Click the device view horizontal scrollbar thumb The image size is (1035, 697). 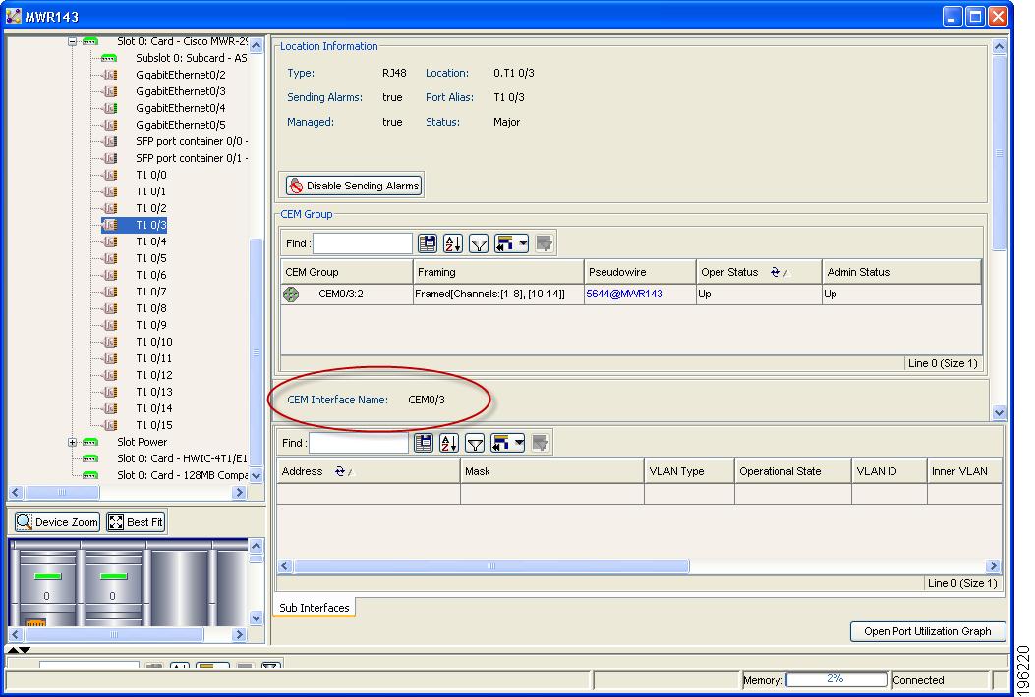click(x=114, y=634)
